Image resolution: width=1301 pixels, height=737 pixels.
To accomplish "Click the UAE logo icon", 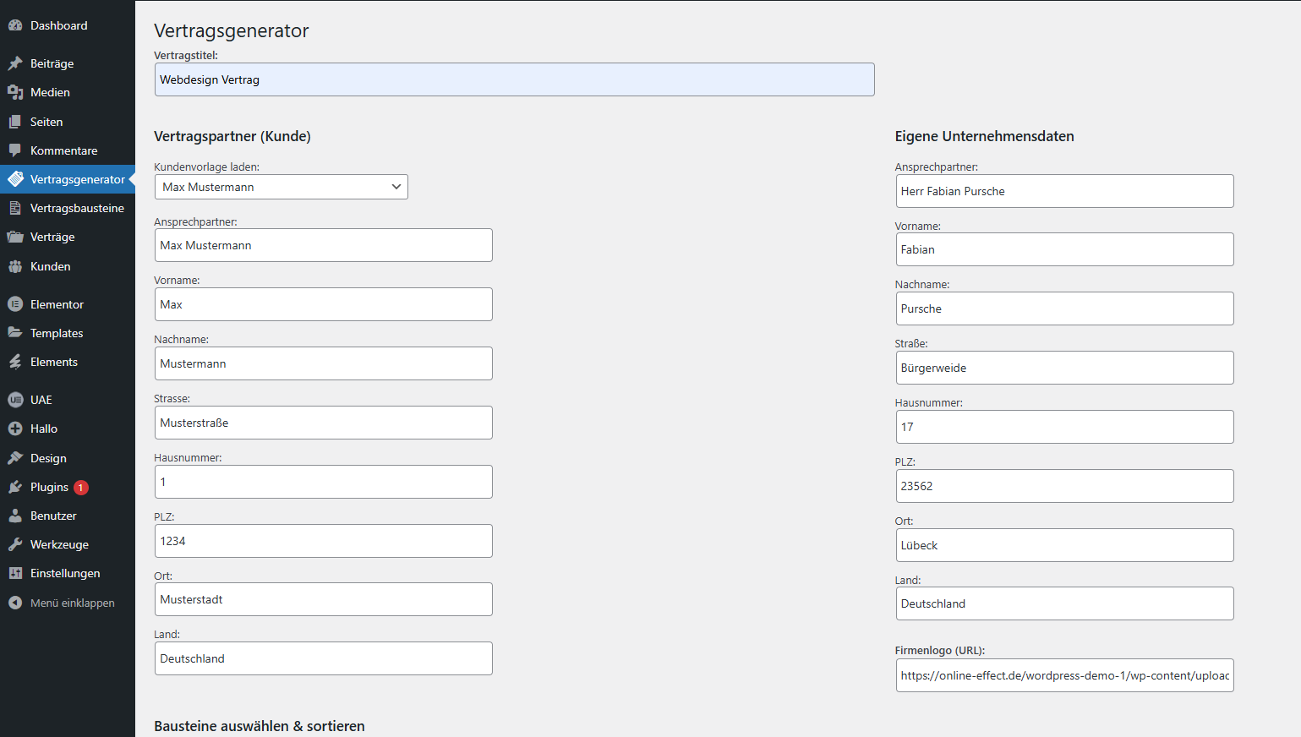I will tap(15, 400).
